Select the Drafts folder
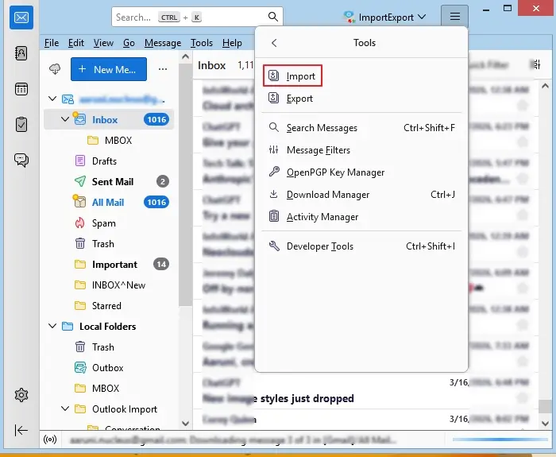Image resolution: width=556 pixels, height=457 pixels. click(x=109, y=161)
